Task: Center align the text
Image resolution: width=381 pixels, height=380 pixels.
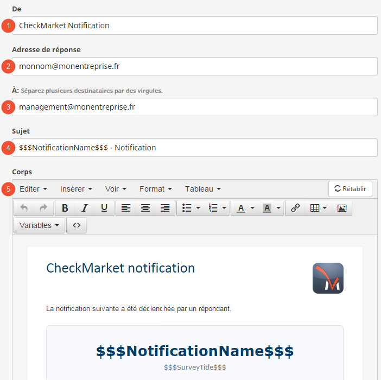Action: [145, 208]
